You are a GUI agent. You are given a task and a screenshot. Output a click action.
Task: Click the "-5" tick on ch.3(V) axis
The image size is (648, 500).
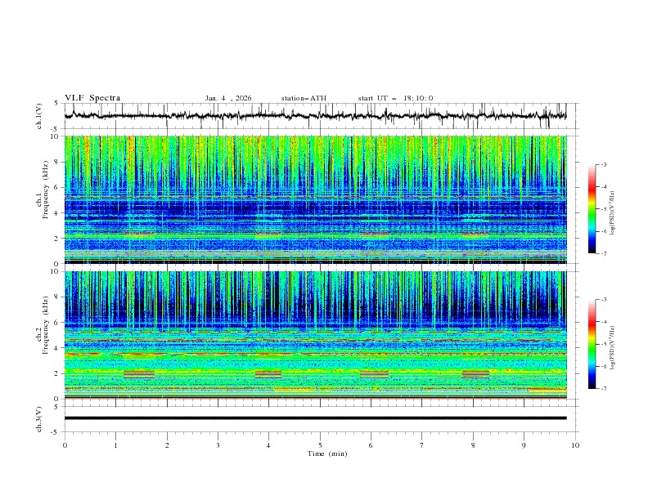click(56, 432)
